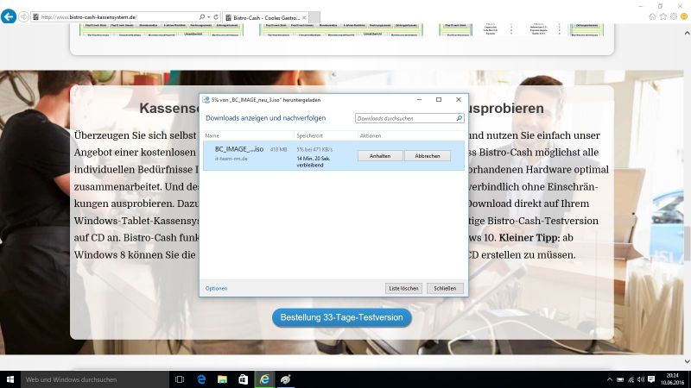Open a new tab in Internet Explorer
Image resolution: width=691 pixels, height=388 pixels.
click(314, 17)
